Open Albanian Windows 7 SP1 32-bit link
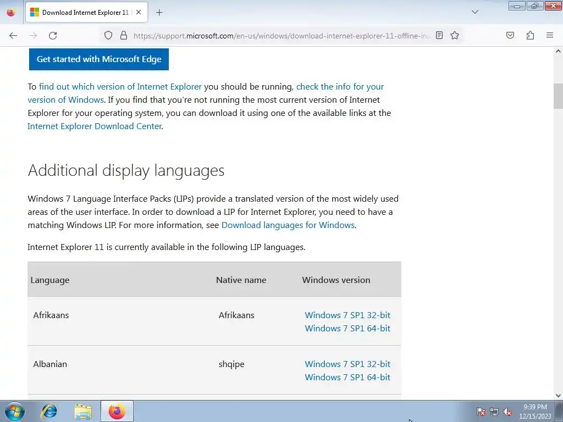Image resolution: width=563 pixels, height=422 pixels. pos(347,364)
